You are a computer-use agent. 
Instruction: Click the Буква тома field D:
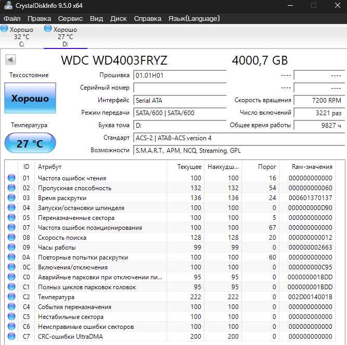point(179,126)
